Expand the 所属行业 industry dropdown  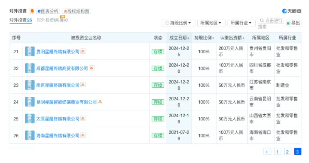pos(241,23)
